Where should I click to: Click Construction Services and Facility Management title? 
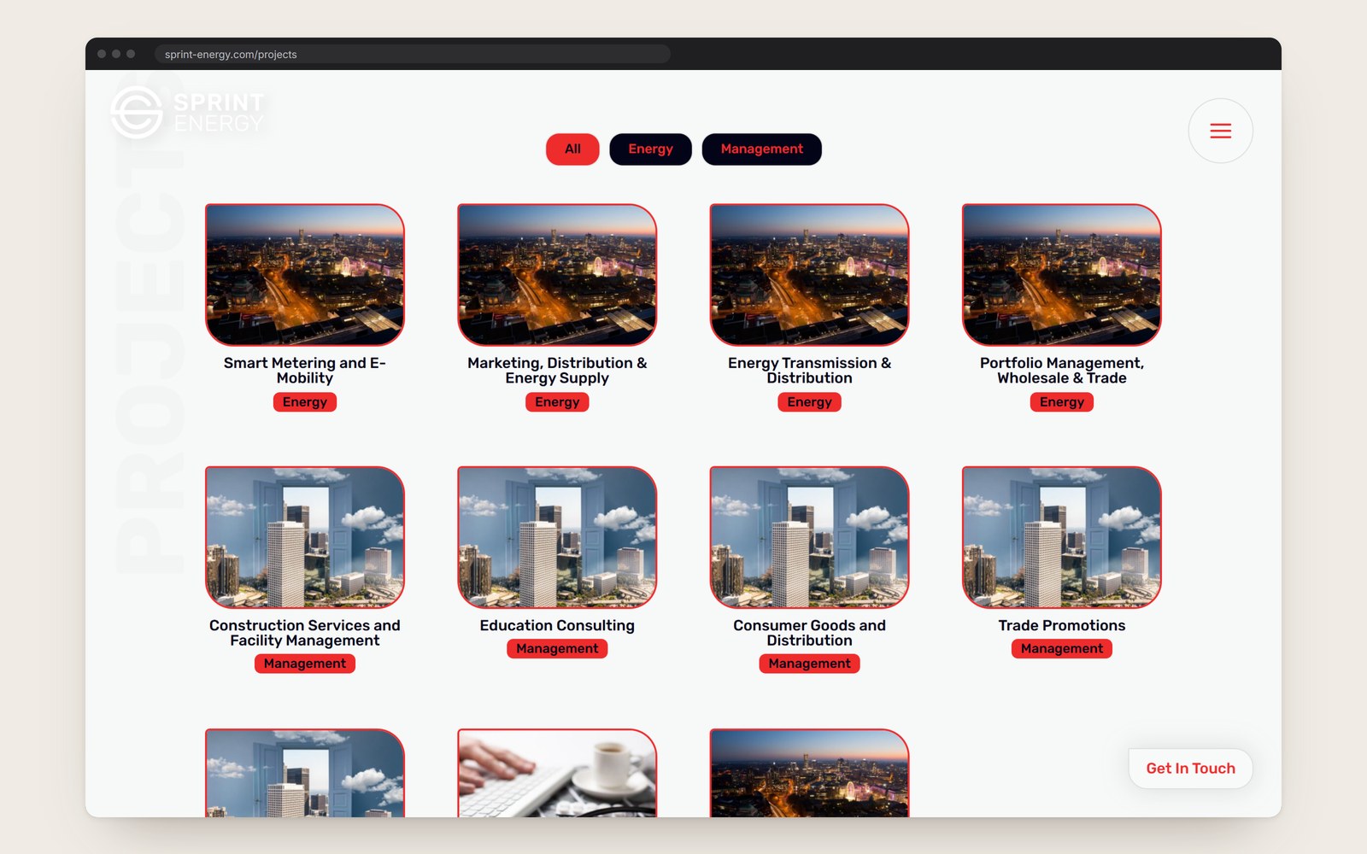pyautogui.click(x=305, y=633)
